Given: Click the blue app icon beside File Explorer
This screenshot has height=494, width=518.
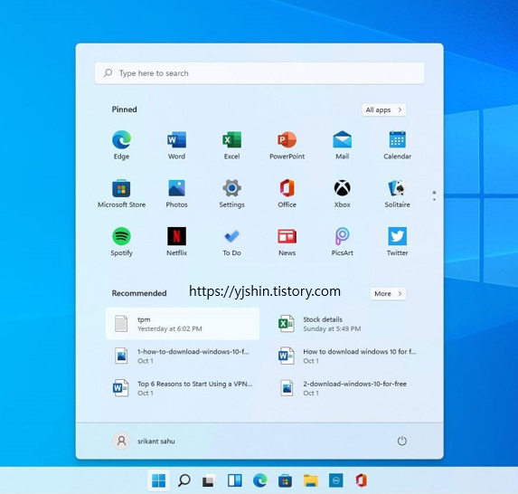Looking at the screenshot, I should (x=336, y=480).
